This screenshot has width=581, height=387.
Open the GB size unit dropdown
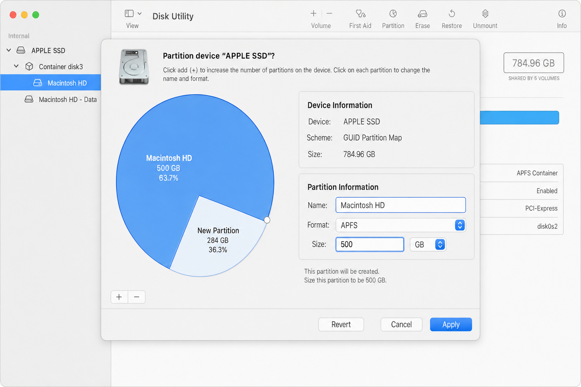click(428, 245)
